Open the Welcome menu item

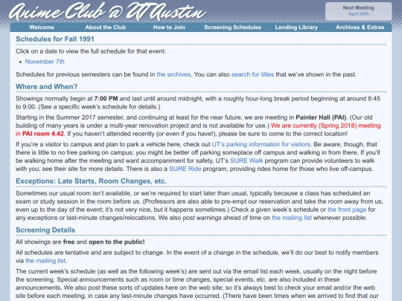[x=42, y=27]
